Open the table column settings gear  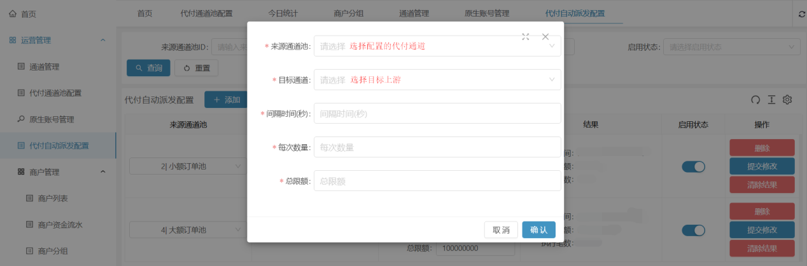click(787, 100)
